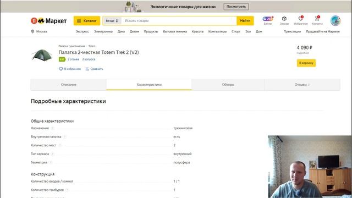352x198 pixels.
Task: Open the Yandex Market logo home page
Action: [x=49, y=21]
